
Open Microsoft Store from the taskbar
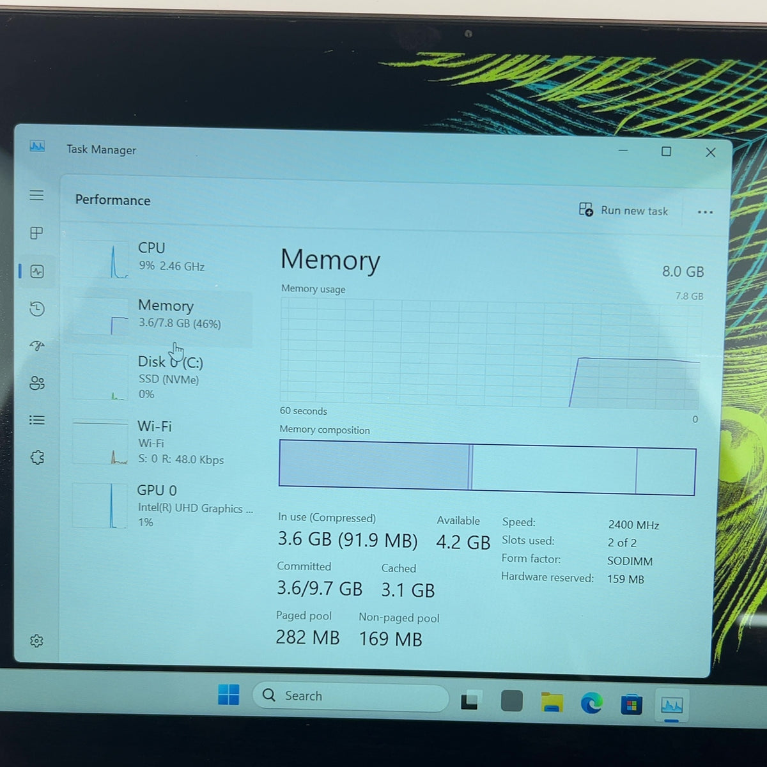click(x=631, y=705)
